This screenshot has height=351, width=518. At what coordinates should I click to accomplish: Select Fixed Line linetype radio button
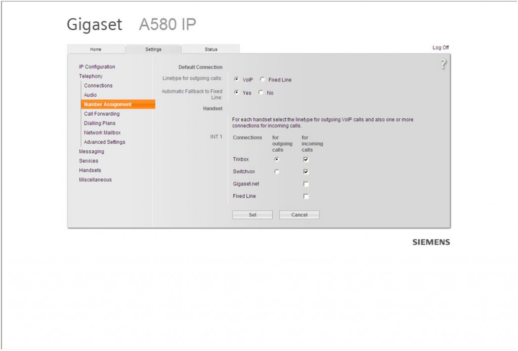tap(263, 79)
